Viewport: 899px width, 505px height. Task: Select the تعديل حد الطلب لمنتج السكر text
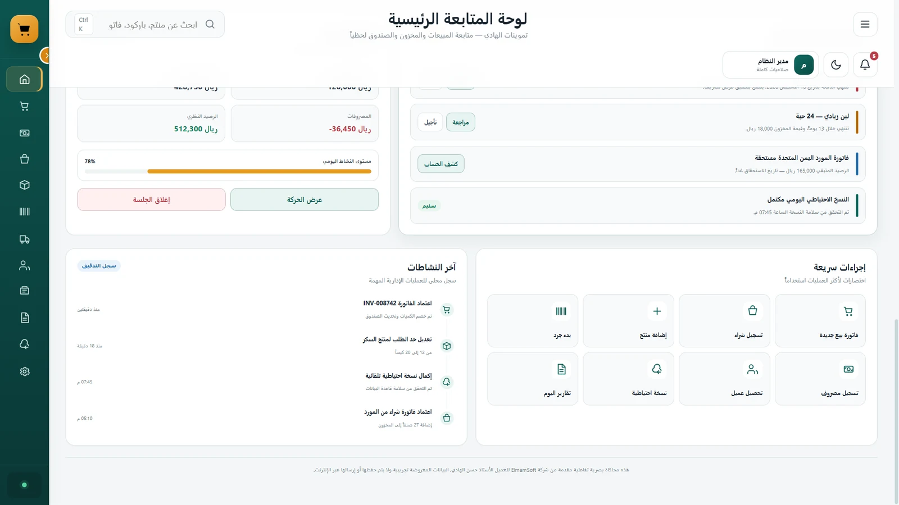(x=397, y=339)
